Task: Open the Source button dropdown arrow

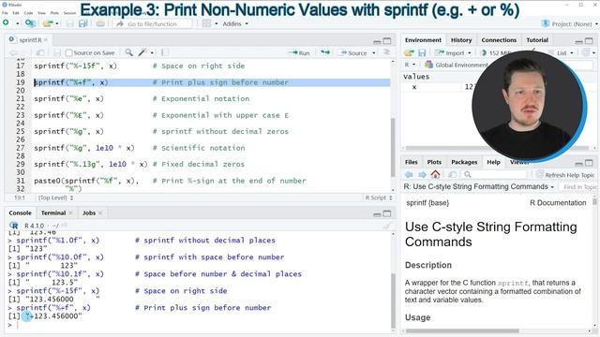Action: coord(374,52)
